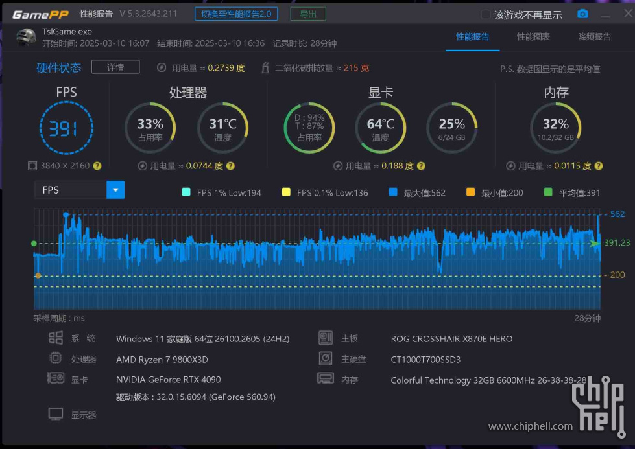Click the green average FPS marker on chart

[34, 244]
